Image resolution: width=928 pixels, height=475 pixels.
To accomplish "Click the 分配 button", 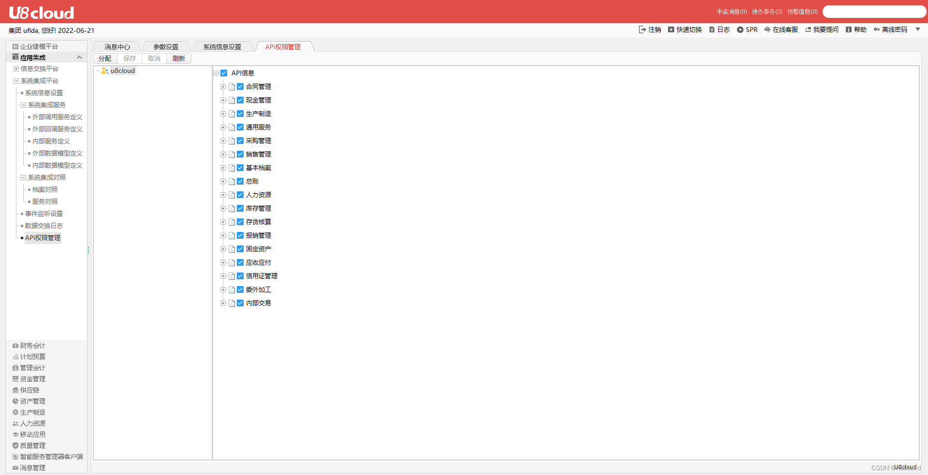I will [x=104, y=58].
